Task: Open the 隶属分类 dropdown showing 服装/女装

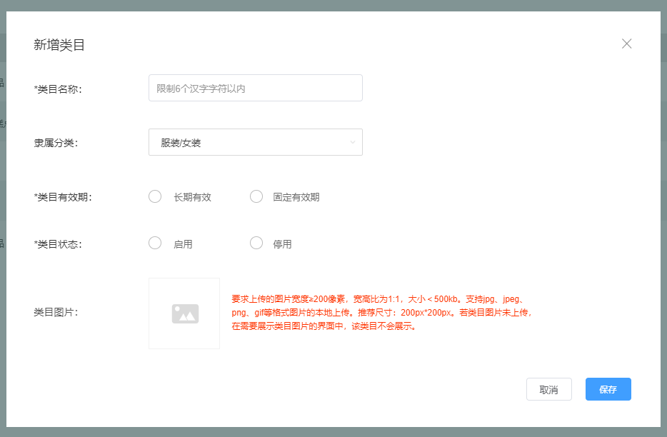Action: (255, 142)
